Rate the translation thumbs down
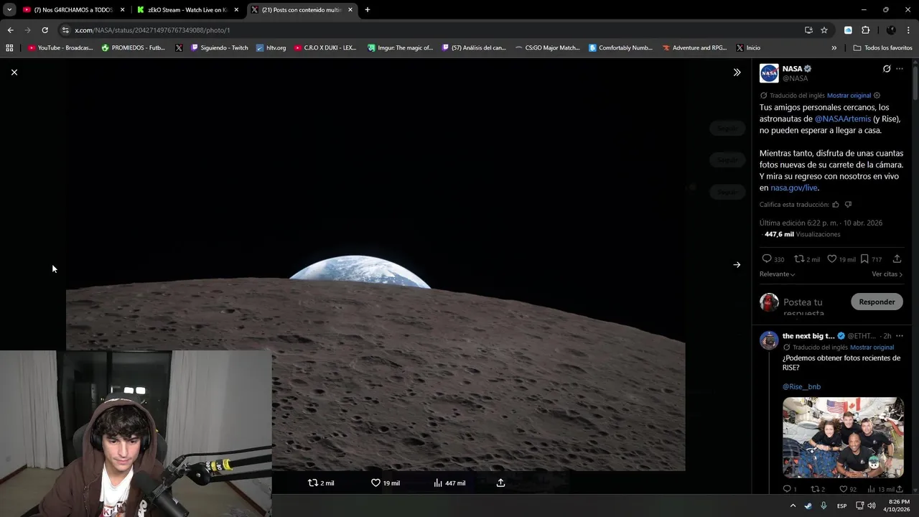 click(848, 205)
